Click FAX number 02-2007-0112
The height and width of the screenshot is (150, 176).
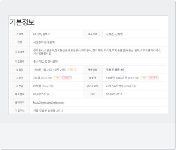point(114,94)
